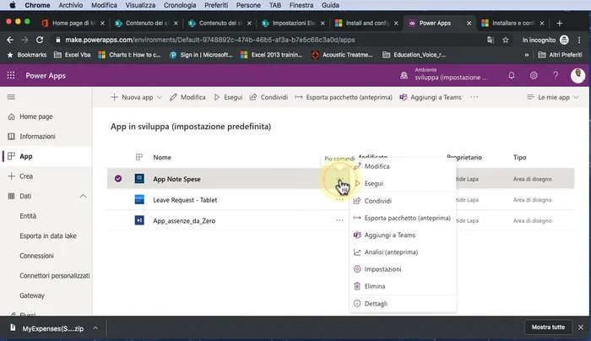Open Cronologia in the macOS menu bar
The image size is (591, 341).
coord(180,5)
